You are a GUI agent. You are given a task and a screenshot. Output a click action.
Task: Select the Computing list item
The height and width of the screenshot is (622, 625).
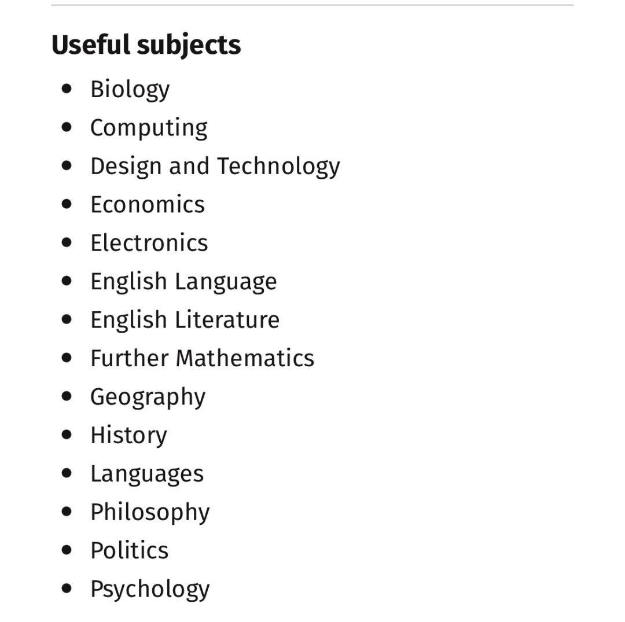coord(149,128)
